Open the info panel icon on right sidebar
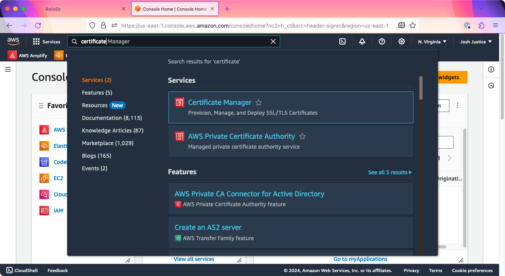 point(491,69)
